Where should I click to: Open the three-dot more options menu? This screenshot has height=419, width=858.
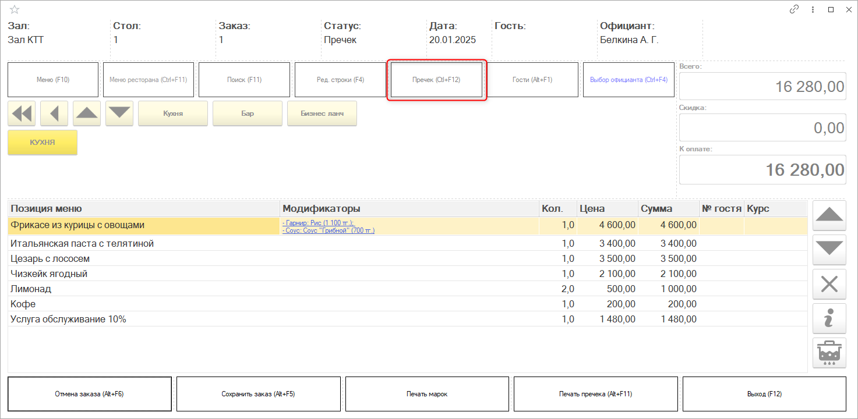click(813, 9)
